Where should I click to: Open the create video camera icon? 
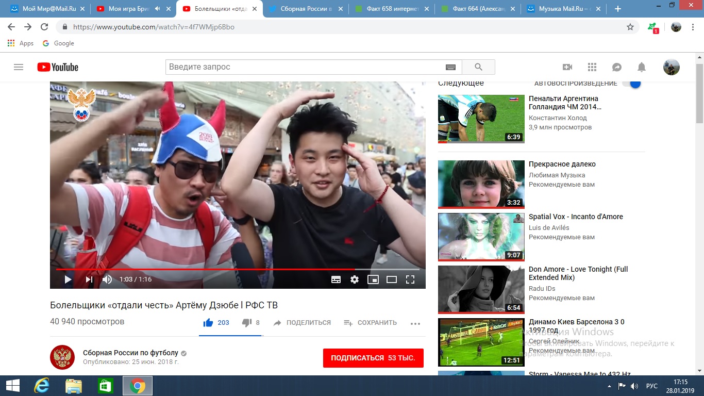(567, 67)
